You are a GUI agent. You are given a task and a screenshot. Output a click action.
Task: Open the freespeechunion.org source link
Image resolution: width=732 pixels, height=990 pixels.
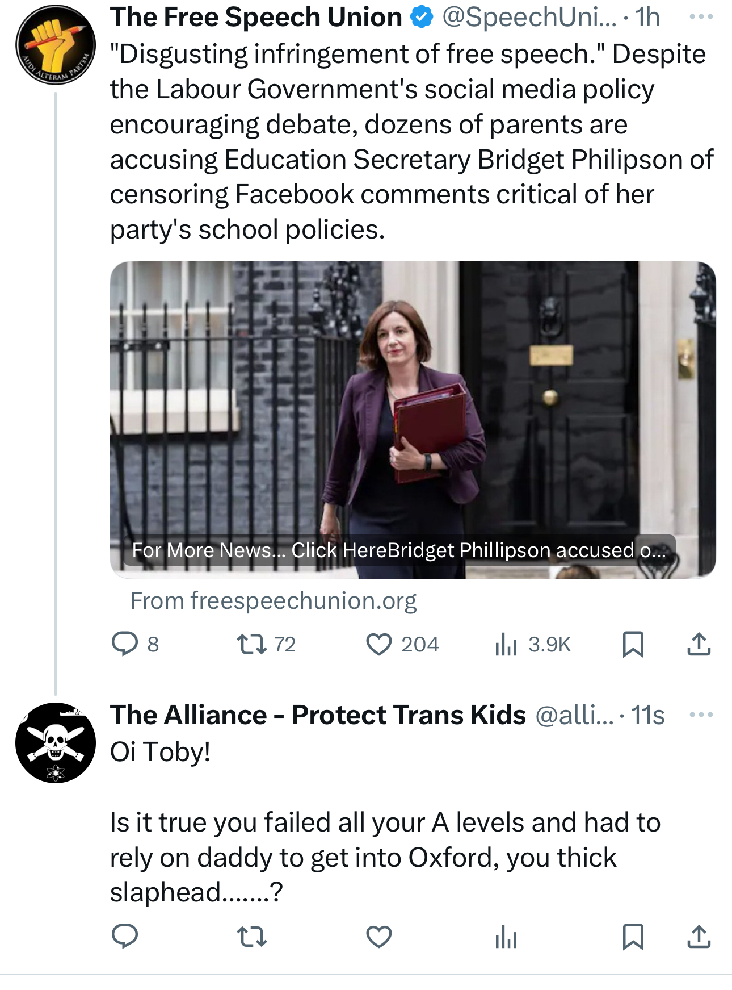click(274, 601)
